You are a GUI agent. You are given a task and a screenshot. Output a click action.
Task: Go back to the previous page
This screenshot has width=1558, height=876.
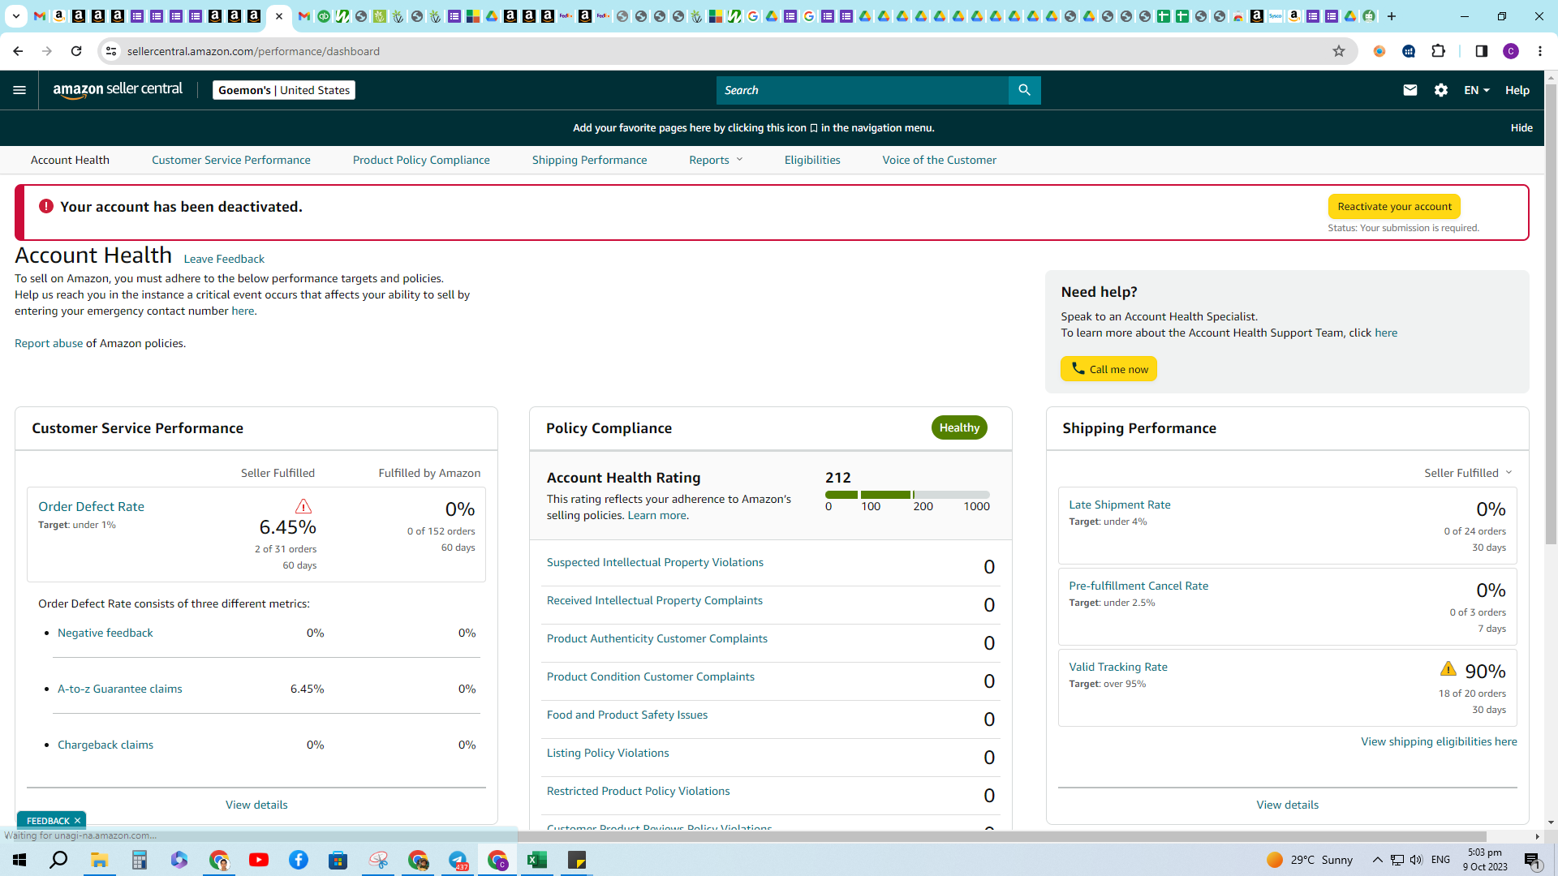click(18, 51)
